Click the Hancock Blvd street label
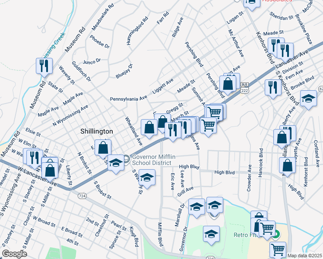The width and height of the screenshot is (323, 259). click(261, 163)
